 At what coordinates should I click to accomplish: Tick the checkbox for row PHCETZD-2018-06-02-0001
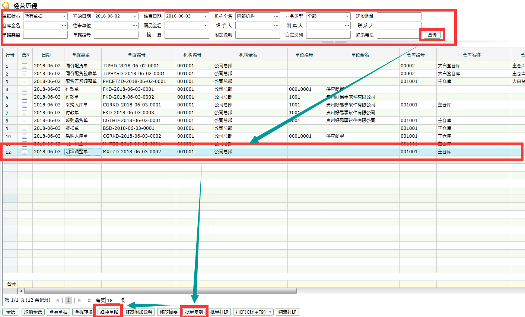25,81
